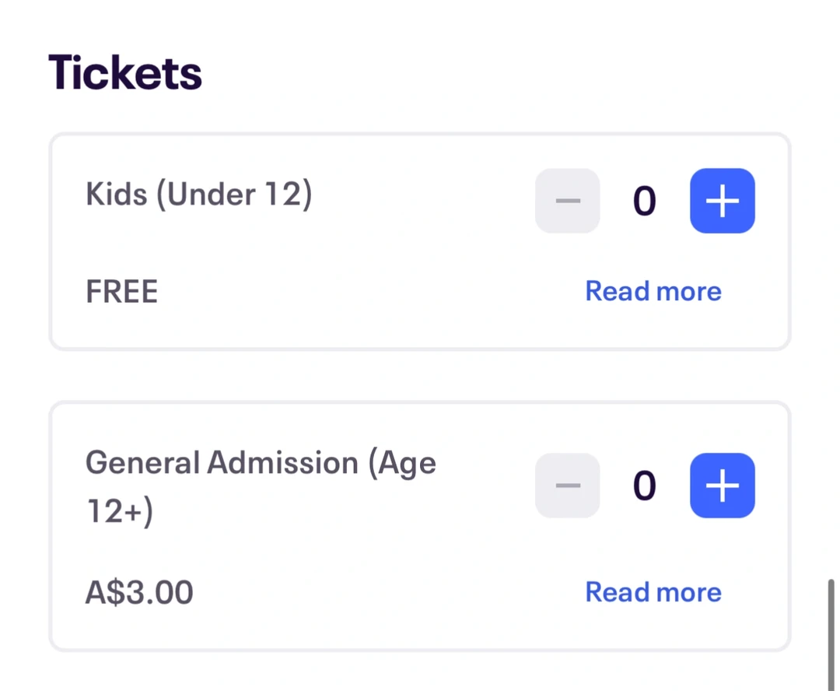Click the Kids (Under 12) ticket name
840x691 pixels.
pos(198,195)
